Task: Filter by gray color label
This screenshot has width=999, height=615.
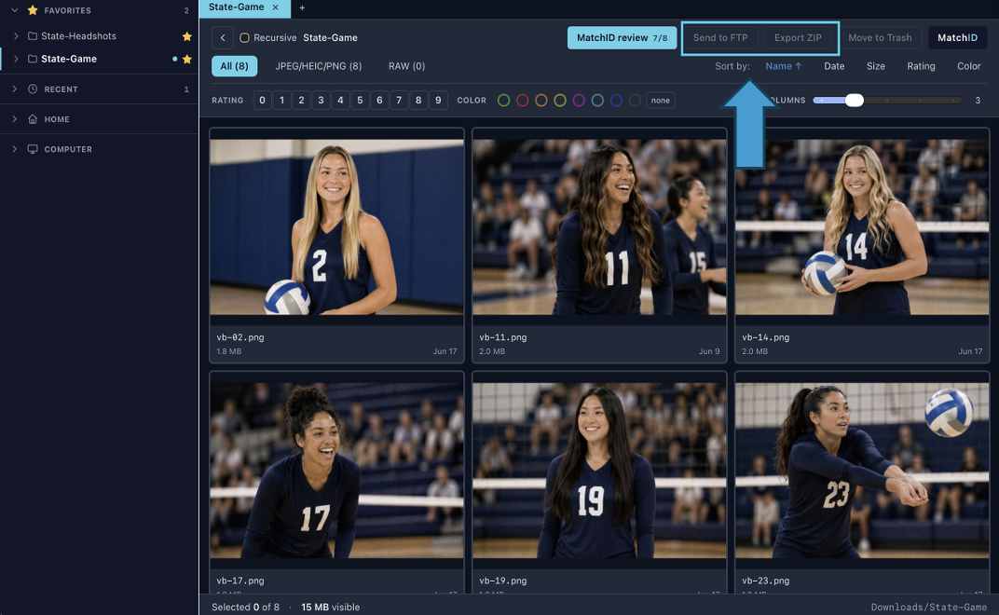Action: coord(635,100)
